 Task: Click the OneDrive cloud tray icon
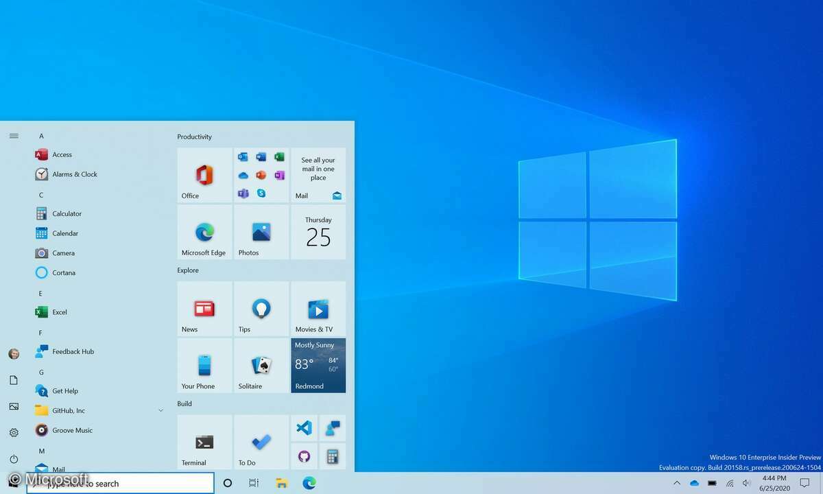pyautogui.click(x=694, y=483)
